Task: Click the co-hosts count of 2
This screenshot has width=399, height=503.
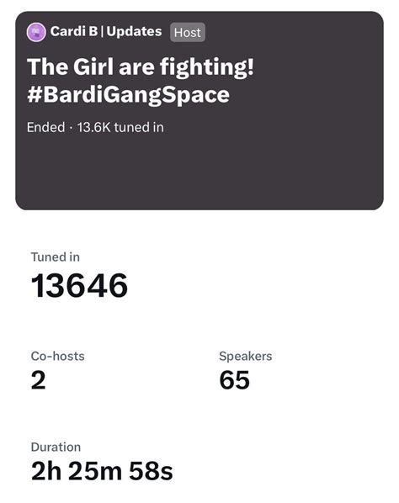Action: click(x=38, y=380)
